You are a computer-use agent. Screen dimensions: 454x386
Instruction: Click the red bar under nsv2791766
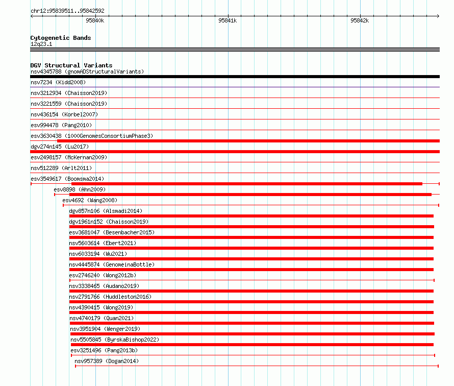pyautogui.click(x=251, y=302)
